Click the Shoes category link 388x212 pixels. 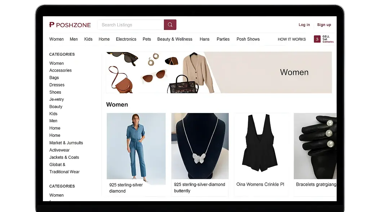(55, 92)
